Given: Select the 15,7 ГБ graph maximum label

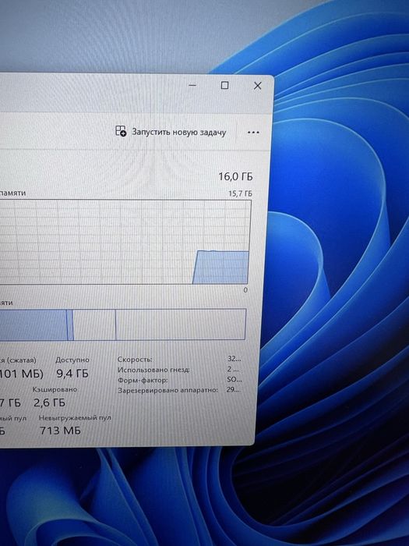Looking at the screenshot, I should 240,193.
